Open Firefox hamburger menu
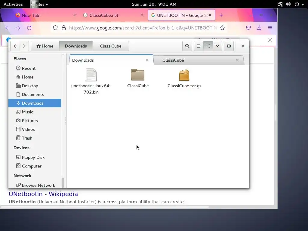Image resolution: width=308 pixels, height=231 pixels. [x=270, y=28]
